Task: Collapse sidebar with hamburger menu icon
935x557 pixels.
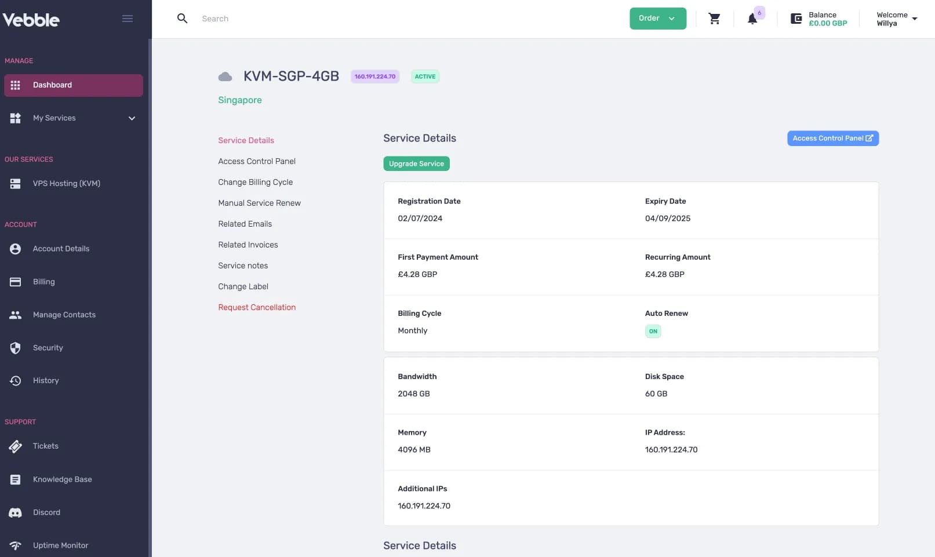Action: coord(128,19)
